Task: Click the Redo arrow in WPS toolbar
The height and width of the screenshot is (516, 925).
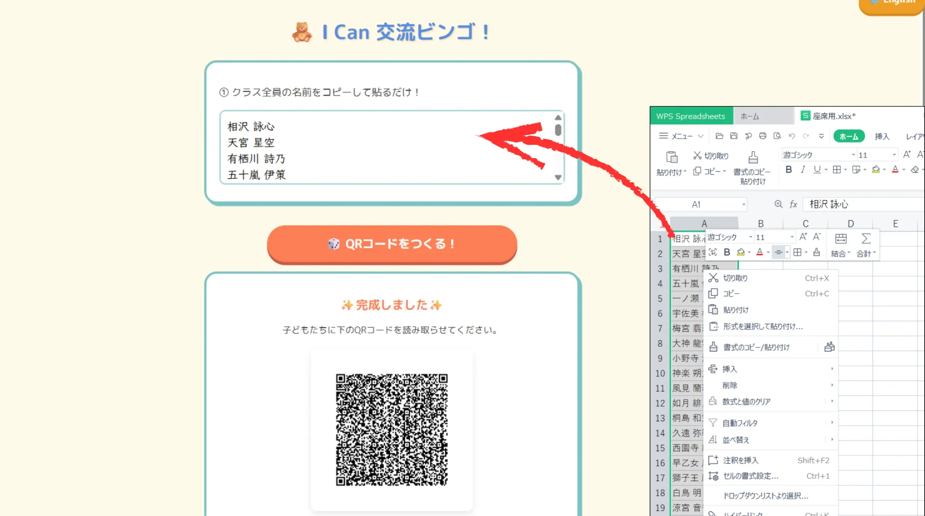Action: tap(806, 136)
